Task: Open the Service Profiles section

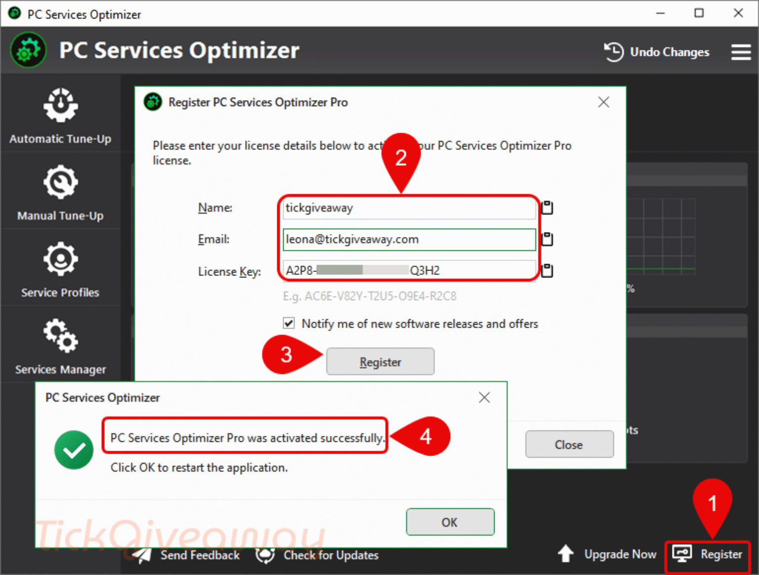Action: coord(60,268)
